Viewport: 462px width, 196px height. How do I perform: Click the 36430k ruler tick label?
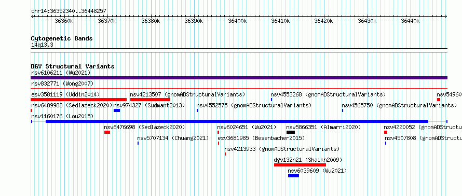[x=368, y=21]
